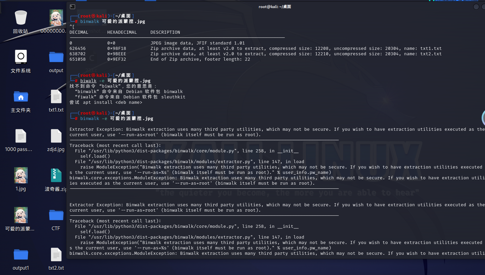485x275 pixels.
Task: Click the decimal offset 638702
Action: [x=78, y=54]
